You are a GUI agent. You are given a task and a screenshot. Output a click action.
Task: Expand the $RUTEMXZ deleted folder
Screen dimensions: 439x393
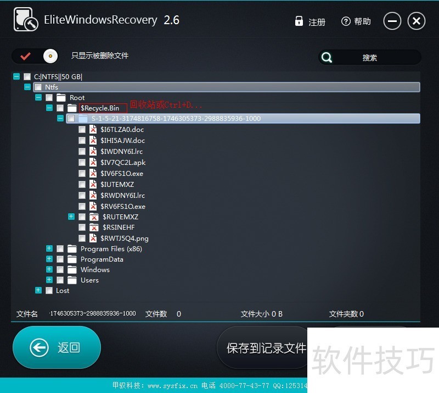(x=71, y=217)
